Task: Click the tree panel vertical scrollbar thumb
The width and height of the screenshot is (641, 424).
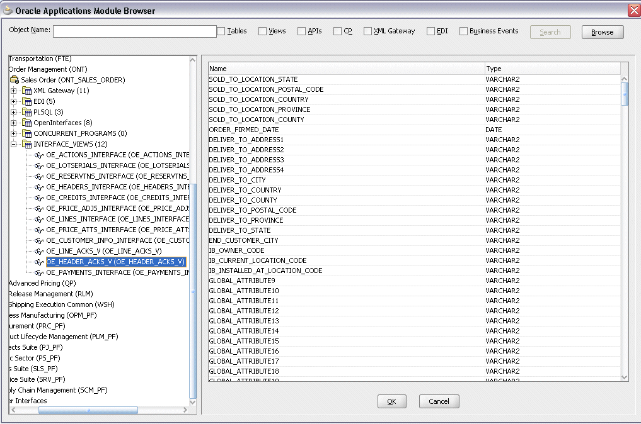Action: tap(193, 290)
